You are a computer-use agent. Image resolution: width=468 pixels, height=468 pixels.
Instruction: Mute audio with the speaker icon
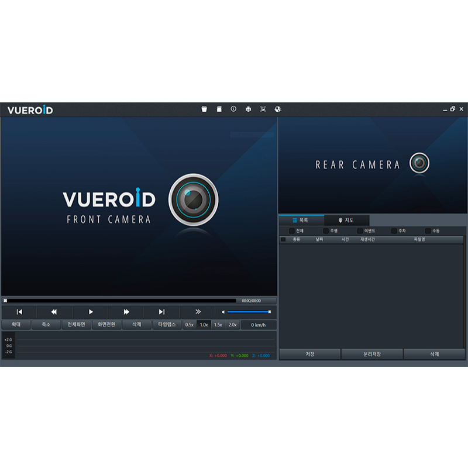(x=223, y=312)
